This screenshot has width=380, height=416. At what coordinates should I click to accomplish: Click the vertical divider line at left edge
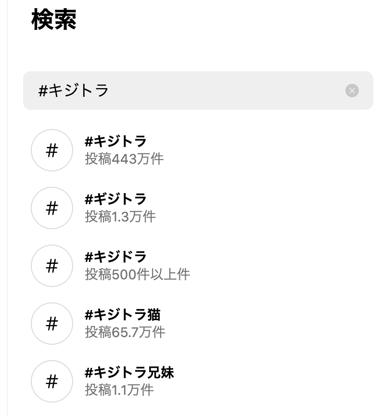(x=7, y=208)
